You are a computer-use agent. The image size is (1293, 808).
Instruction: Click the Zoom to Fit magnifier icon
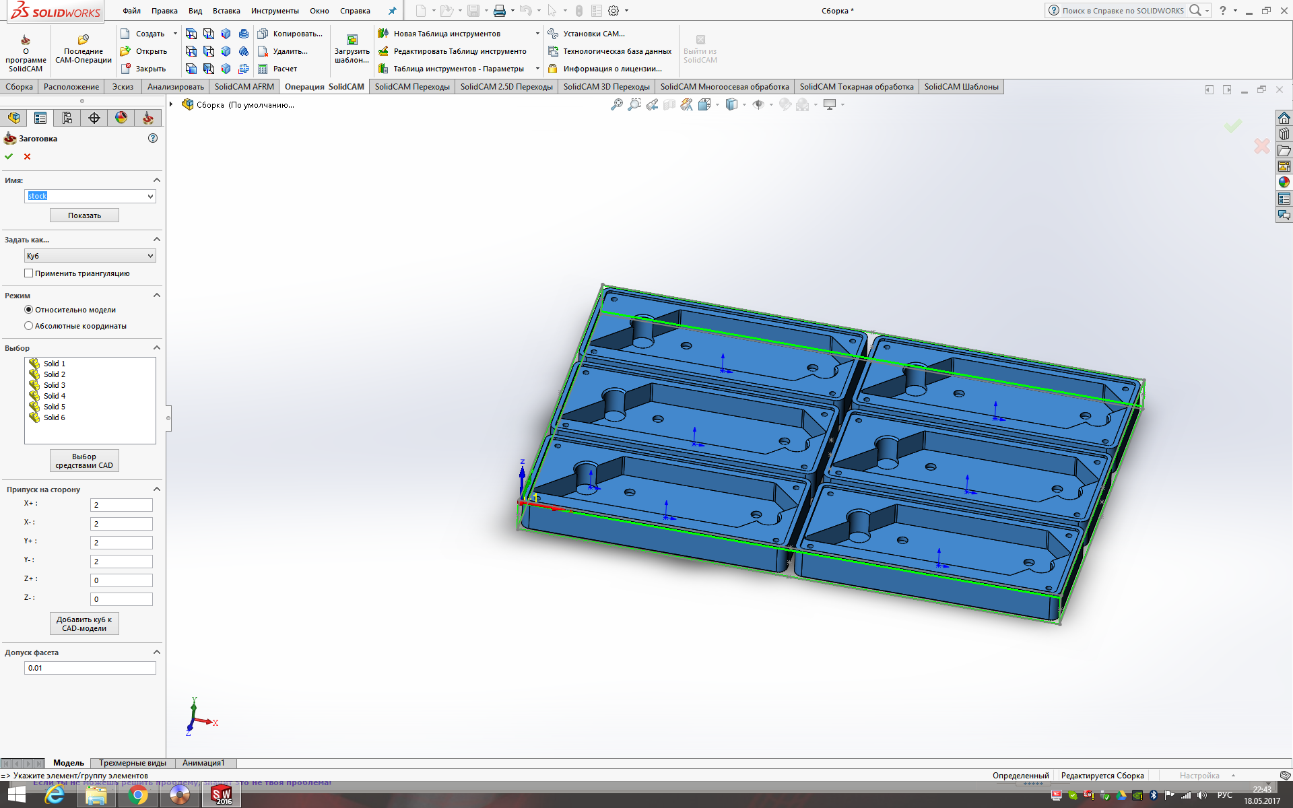(616, 104)
